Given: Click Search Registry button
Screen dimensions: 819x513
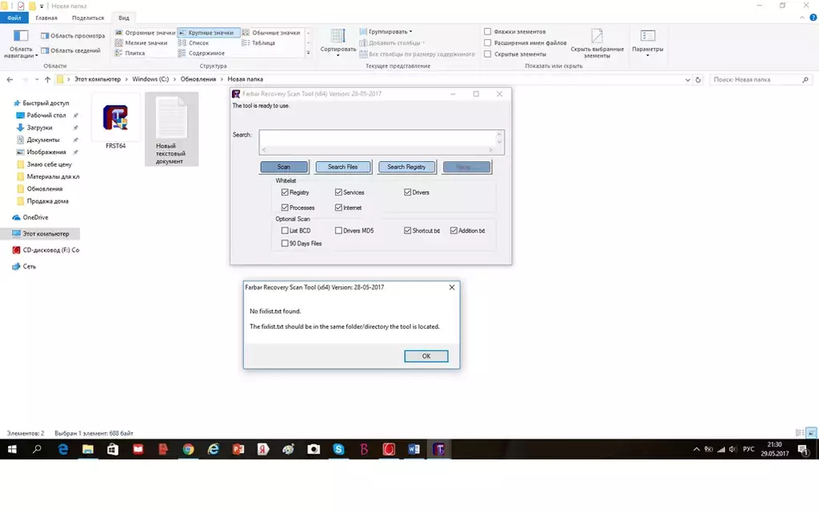Looking at the screenshot, I should tap(406, 167).
